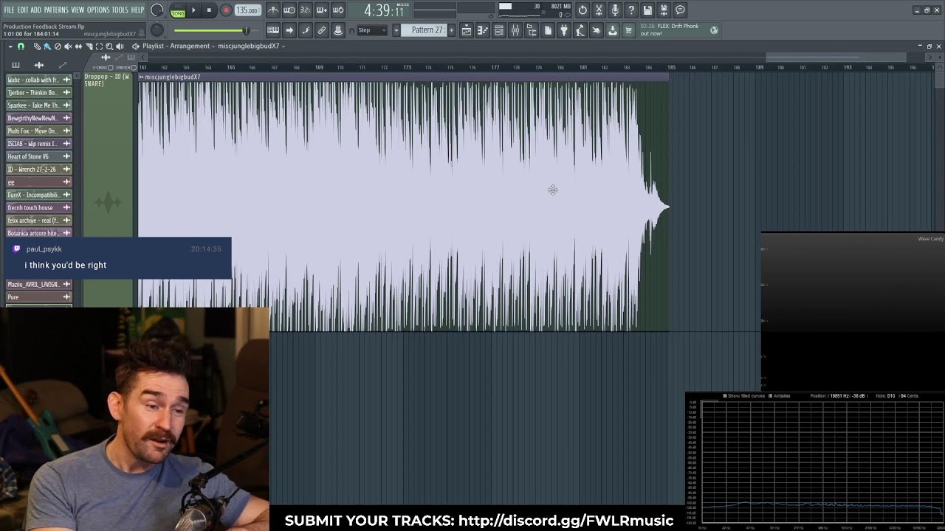945x531 pixels.
Task: Open the Playlist view icon
Action: point(467,30)
